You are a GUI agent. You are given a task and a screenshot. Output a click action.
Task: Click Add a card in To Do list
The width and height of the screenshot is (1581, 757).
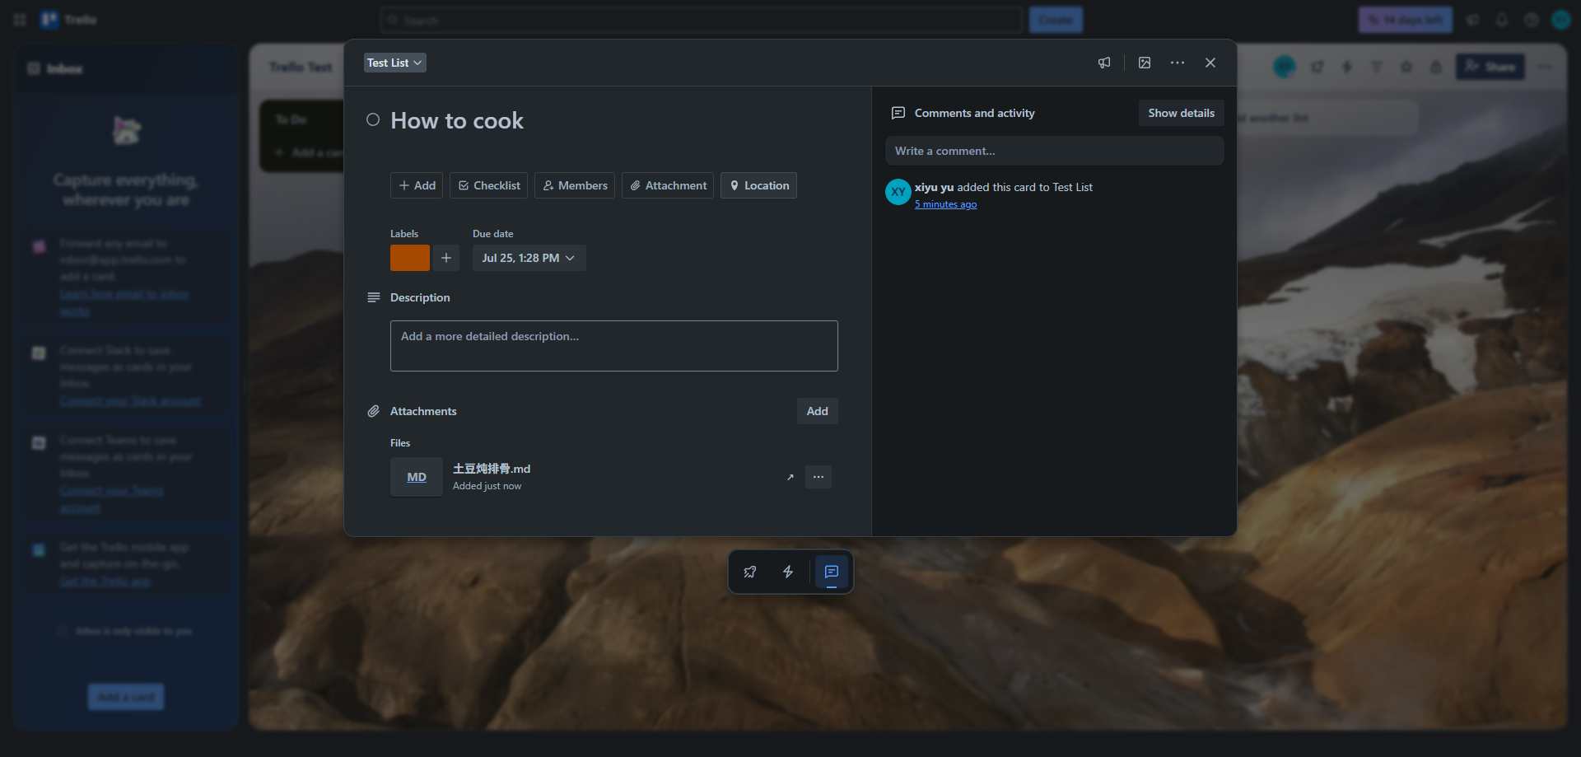309,152
